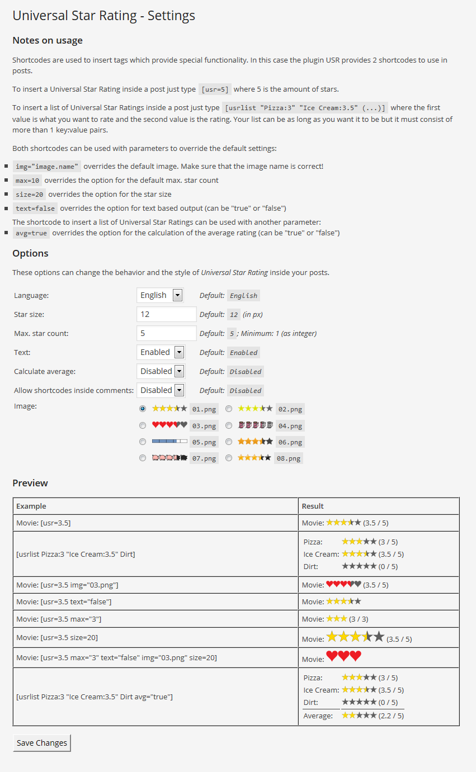
Task: Click the Max. star count field
Action: [167, 333]
